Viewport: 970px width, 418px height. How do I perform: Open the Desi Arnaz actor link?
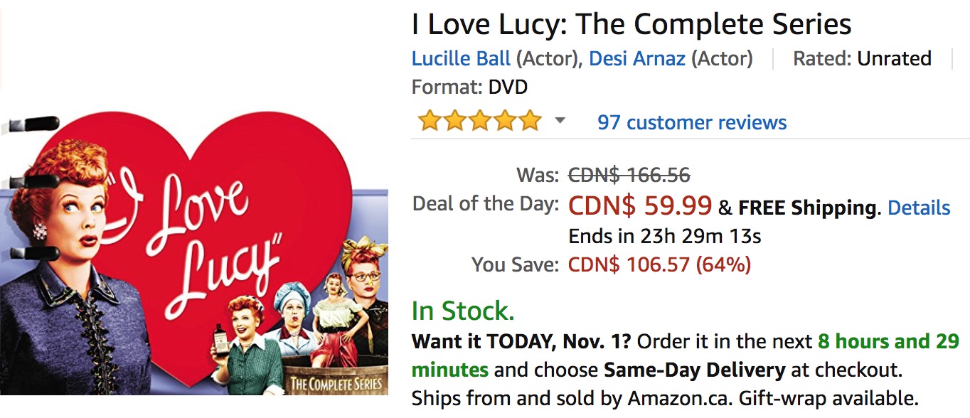coord(637,58)
